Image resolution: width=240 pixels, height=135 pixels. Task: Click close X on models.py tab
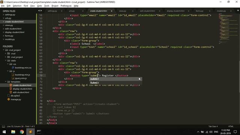[231, 11]
